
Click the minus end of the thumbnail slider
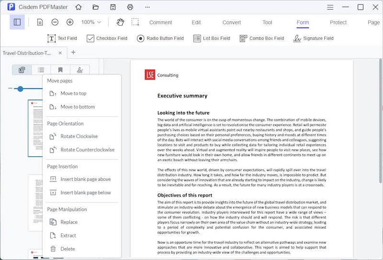[10, 88]
